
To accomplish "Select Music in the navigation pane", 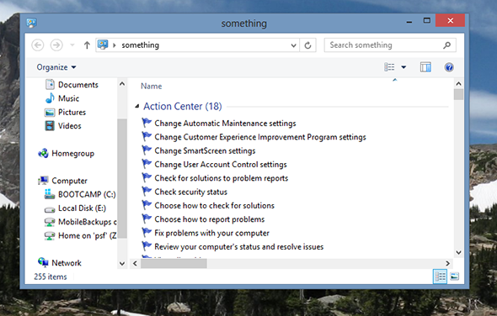I will coord(68,98).
